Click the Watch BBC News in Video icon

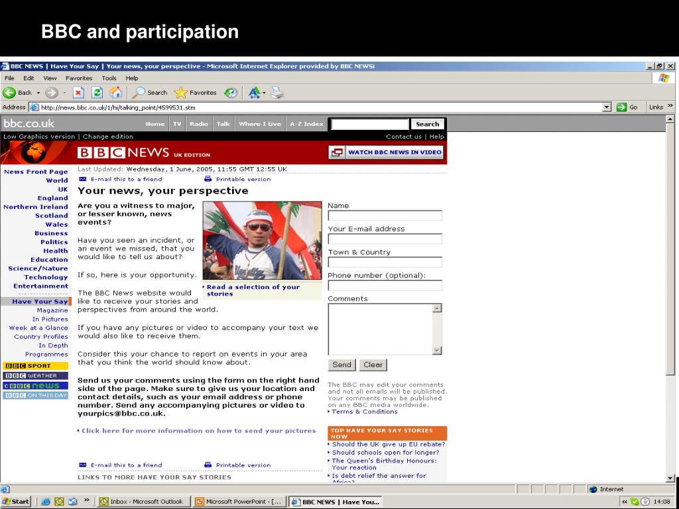tap(336, 152)
